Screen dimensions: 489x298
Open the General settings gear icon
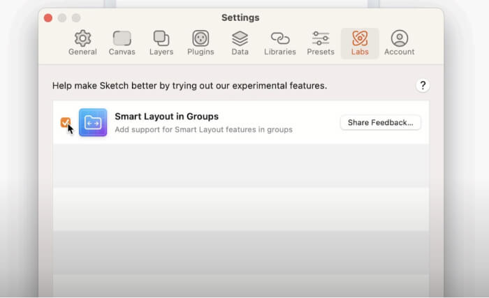click(82, 38)
